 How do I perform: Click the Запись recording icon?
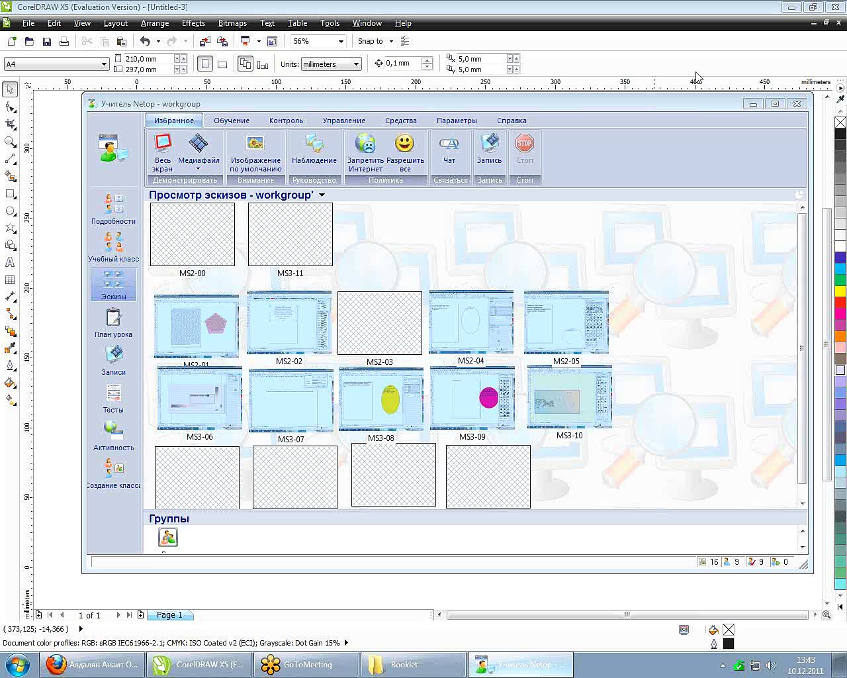[490, 150]
